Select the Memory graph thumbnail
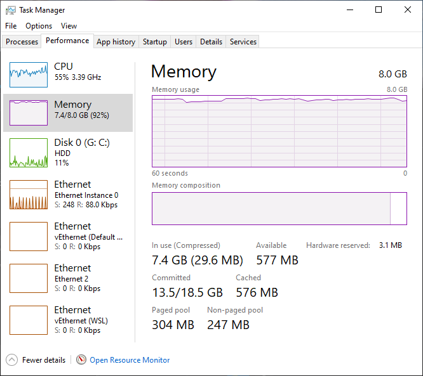Viewport: 423px width, 376px height. (29, 113)
